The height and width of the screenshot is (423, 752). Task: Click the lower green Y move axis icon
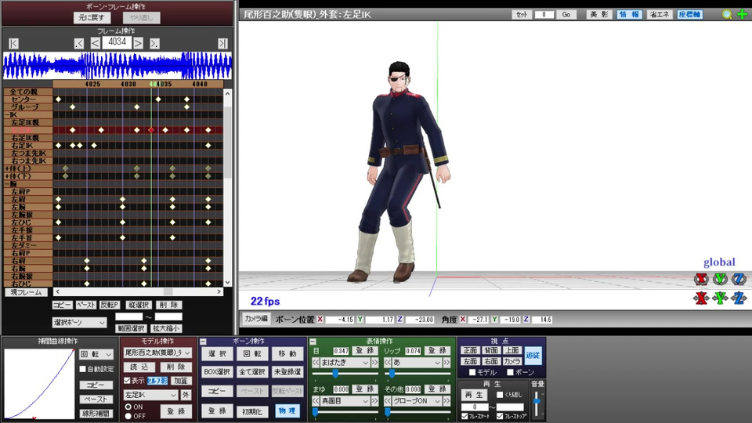click(720, 298)
